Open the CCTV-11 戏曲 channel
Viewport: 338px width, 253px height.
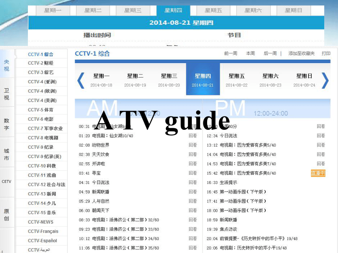(x=42, y=175)
